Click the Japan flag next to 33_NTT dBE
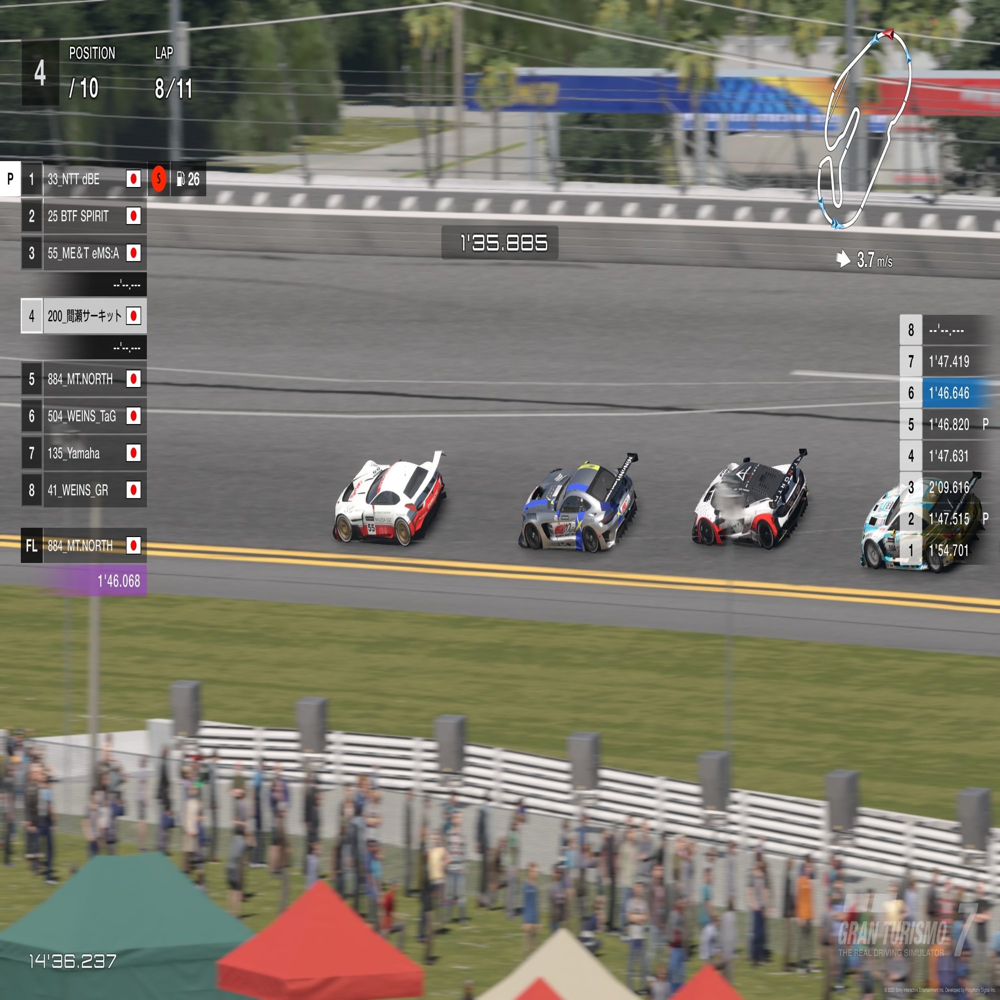This screenshot has width=1000, height=1000. pos(133,179)
